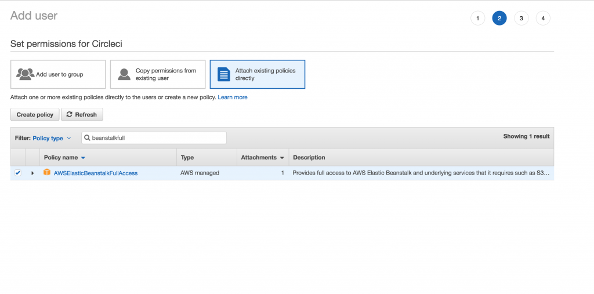Select Attach existing policies directly option
The image size is (594, 294).
(257, 74)
